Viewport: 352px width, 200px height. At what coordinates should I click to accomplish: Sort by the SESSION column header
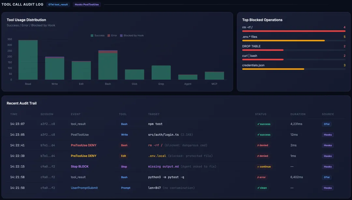pyautogui.click(x=47, y=114)
